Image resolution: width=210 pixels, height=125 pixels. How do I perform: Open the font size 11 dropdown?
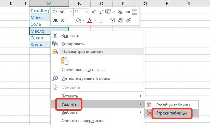(87, 12)
